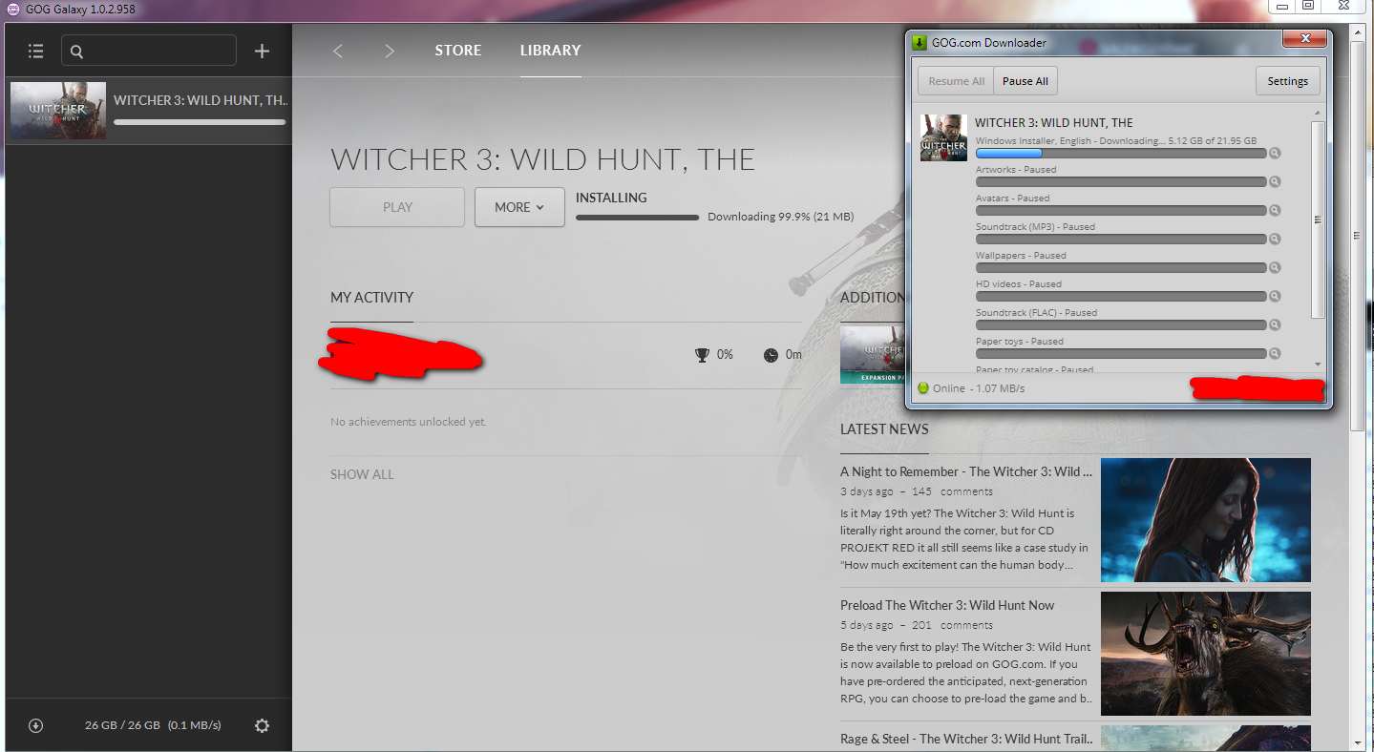Screen dimensions: 1374x752
Task: Open 'Rage & Steel' news headline
Action: (x=967, y=739)
